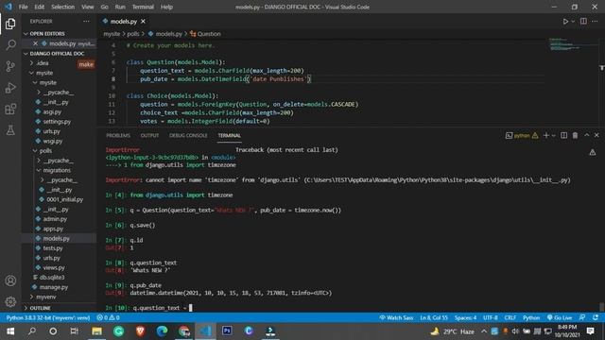Open the Extensions view
This screenshot has width=605, height=340.
coord(10,110)
